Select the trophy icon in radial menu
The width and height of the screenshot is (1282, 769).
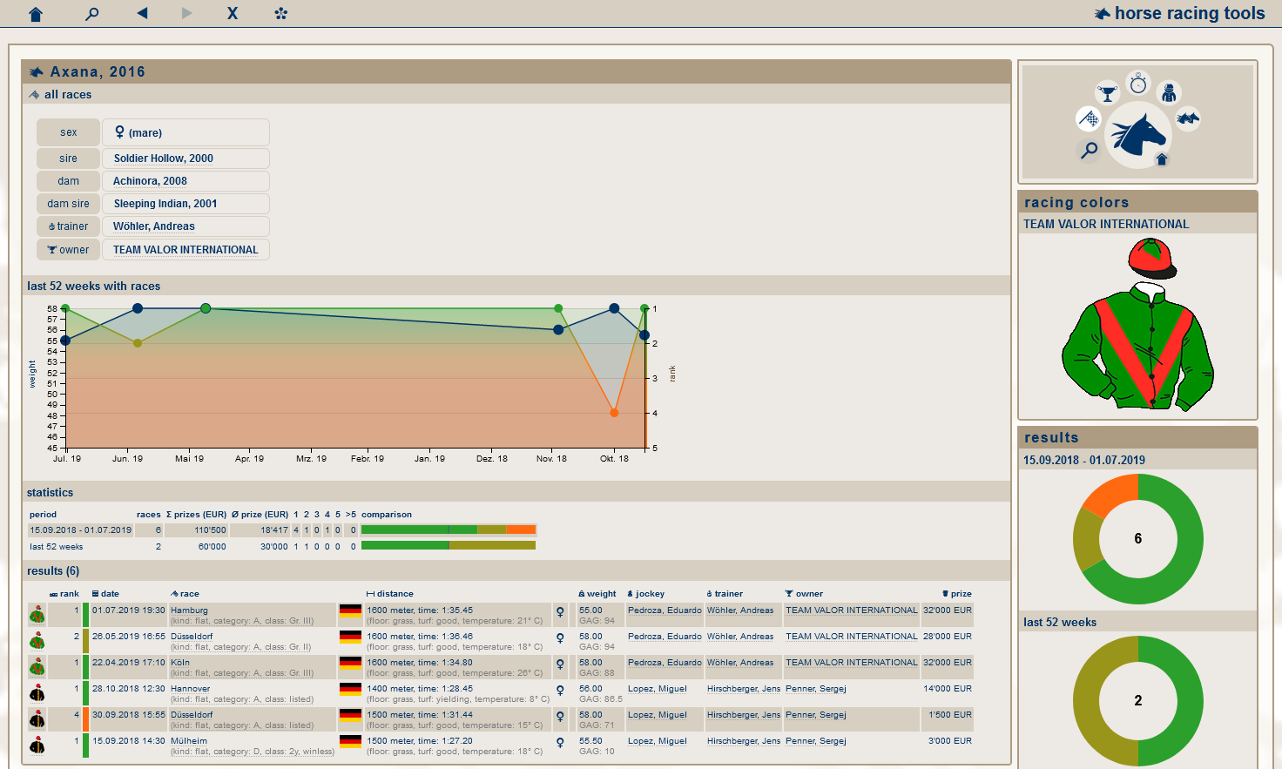coord(1107,92)
